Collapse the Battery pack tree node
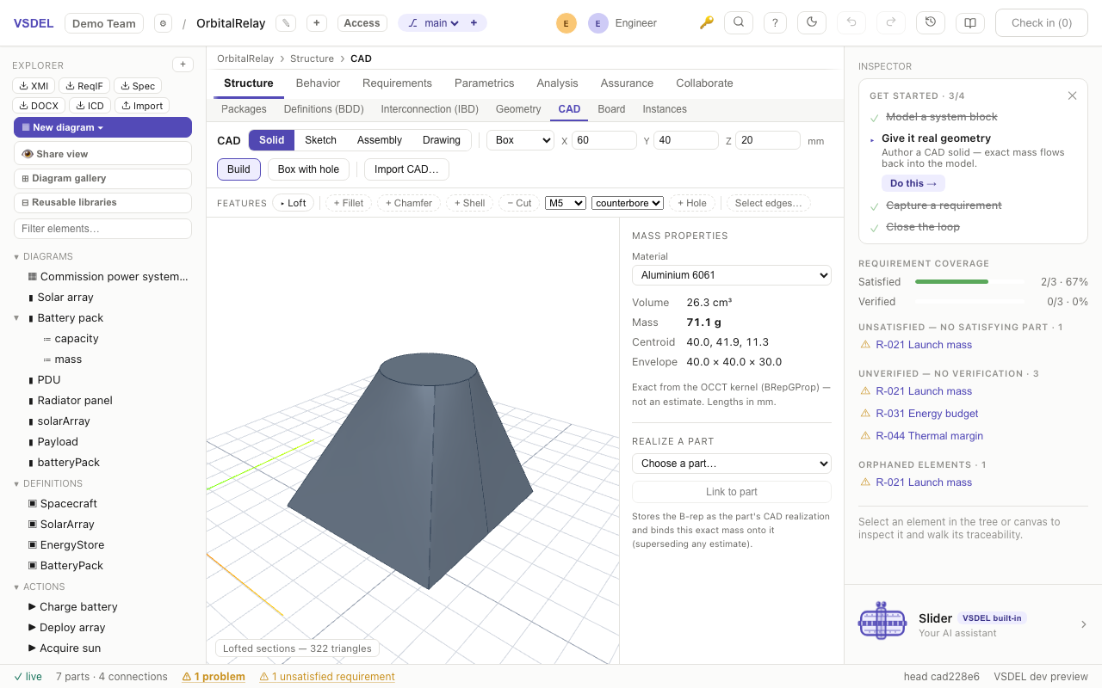The height and width of the screenshot is (688, 1102). click(16, 318)
